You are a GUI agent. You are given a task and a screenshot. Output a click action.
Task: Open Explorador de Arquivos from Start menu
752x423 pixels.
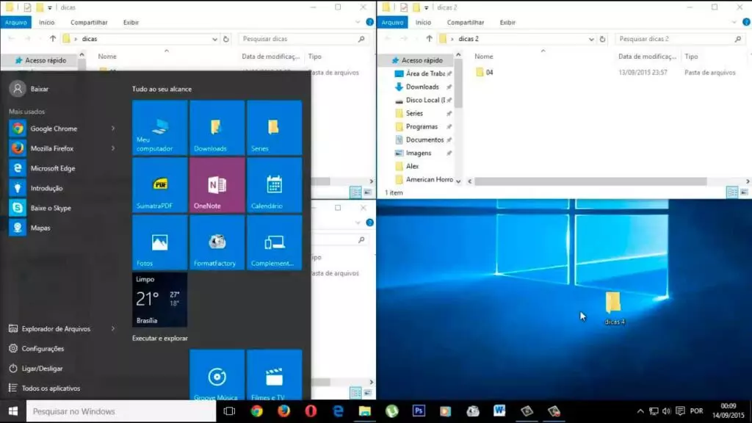point(56,328)
